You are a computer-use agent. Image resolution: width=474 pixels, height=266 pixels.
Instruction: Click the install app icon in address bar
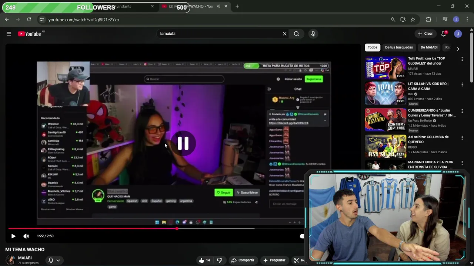point(403,20)
